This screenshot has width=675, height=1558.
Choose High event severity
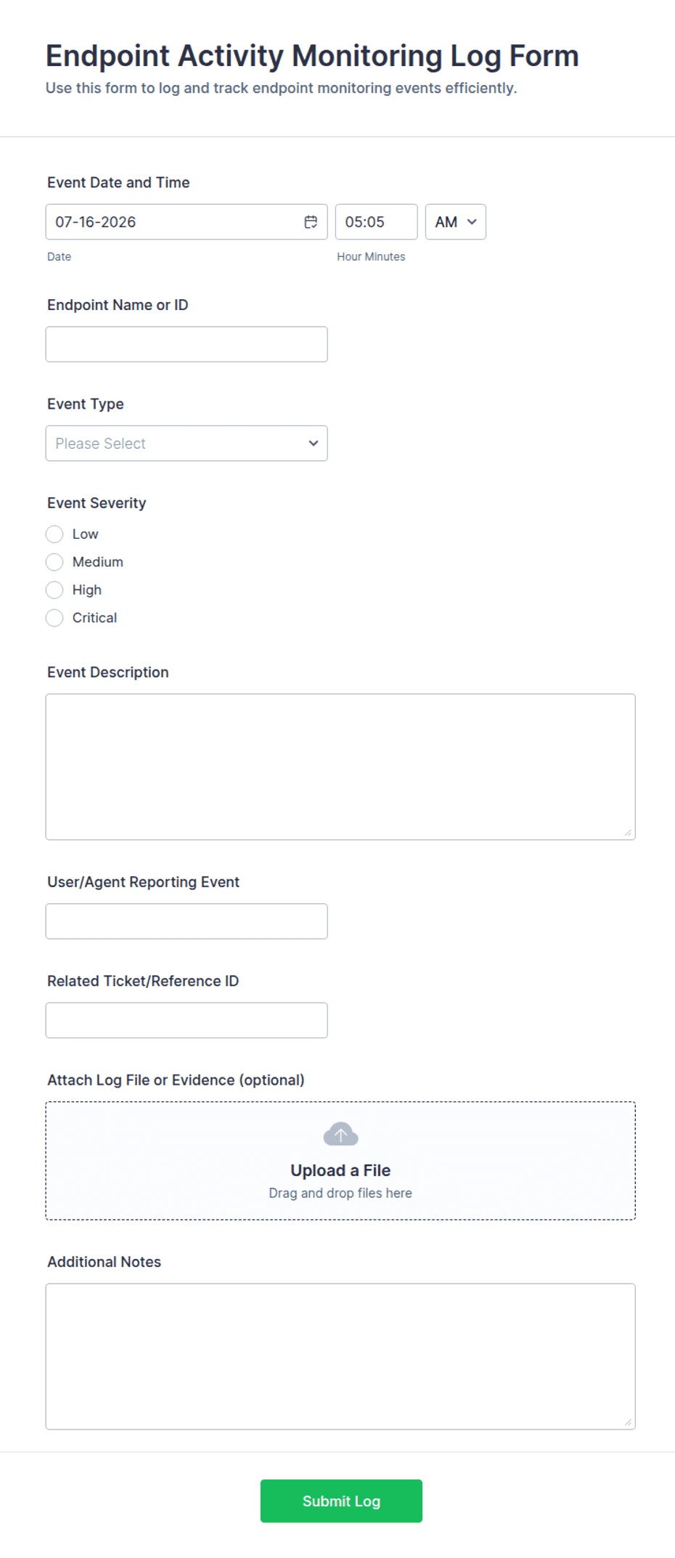point(54,590)
